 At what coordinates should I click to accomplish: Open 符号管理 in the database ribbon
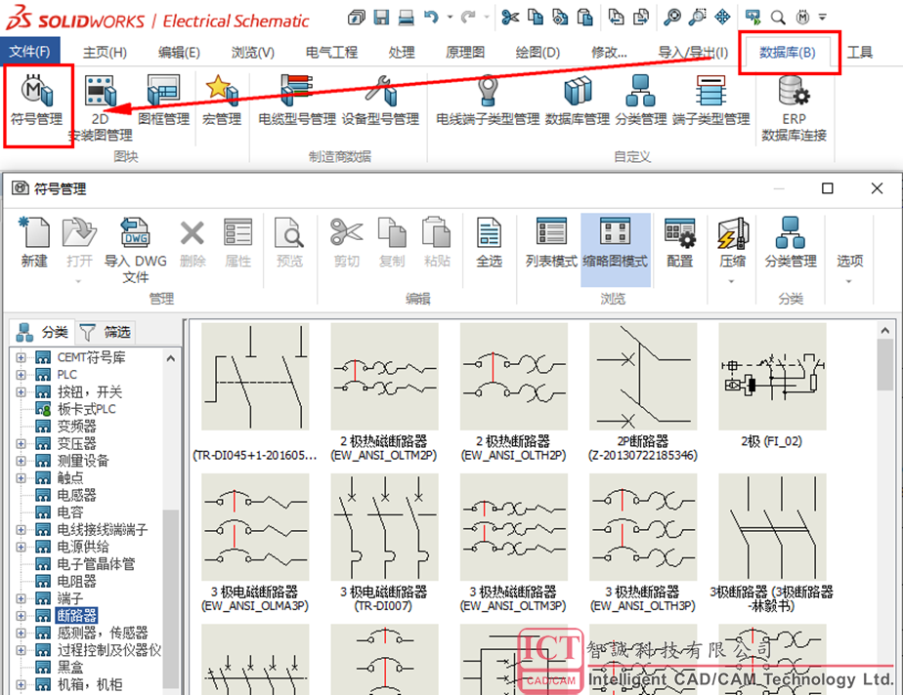[37, 101]
